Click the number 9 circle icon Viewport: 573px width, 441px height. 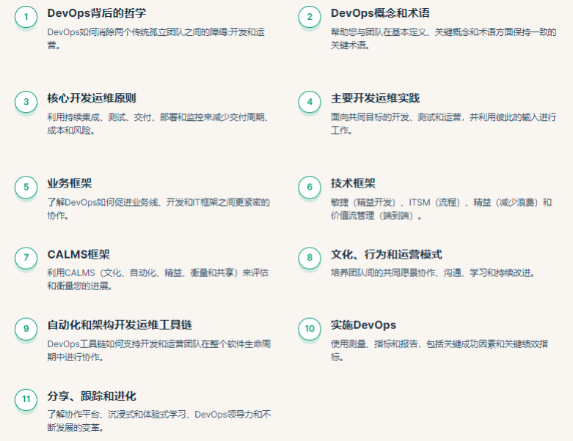pos(26,329)
